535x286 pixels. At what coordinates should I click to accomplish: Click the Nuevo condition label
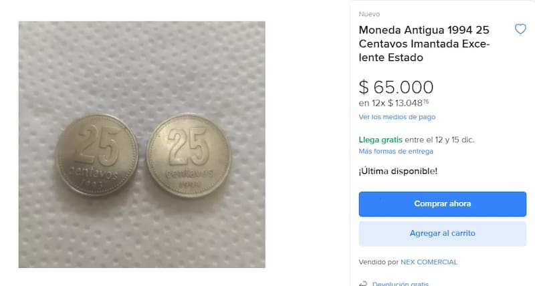point(369,14)
